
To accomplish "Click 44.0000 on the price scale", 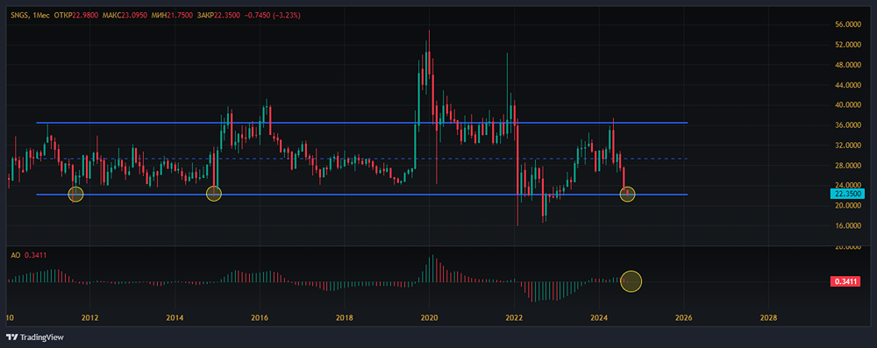I will (x=847, y=85).
